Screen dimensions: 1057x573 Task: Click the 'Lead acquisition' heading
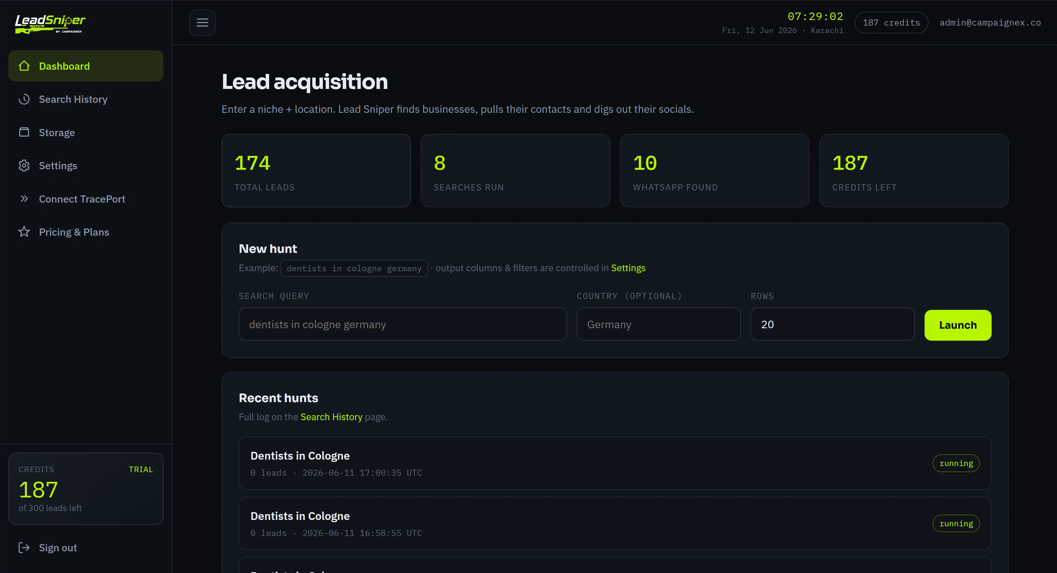(x=305, y=82)
